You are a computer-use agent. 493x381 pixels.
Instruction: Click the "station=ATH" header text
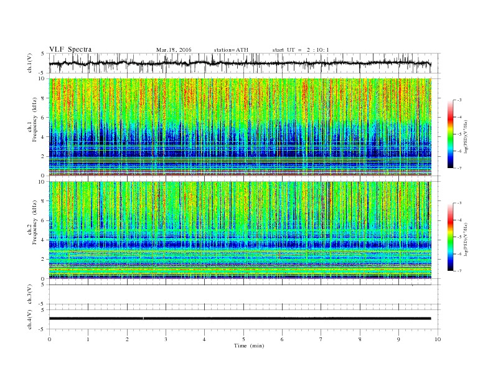pyautogui.click(x=231, y=50)
